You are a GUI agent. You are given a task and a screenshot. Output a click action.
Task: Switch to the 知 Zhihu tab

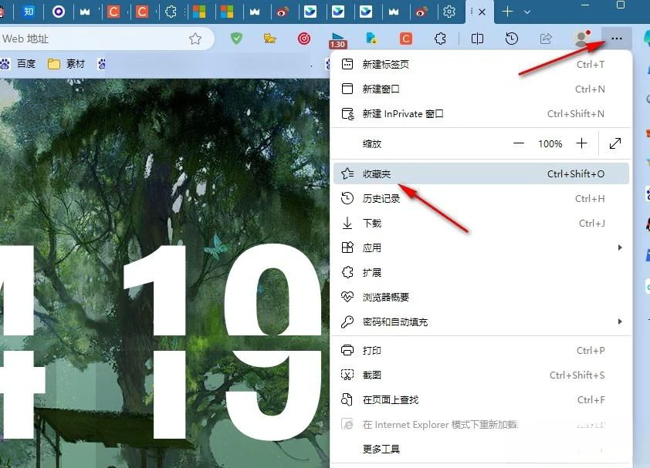pos(29,12)
